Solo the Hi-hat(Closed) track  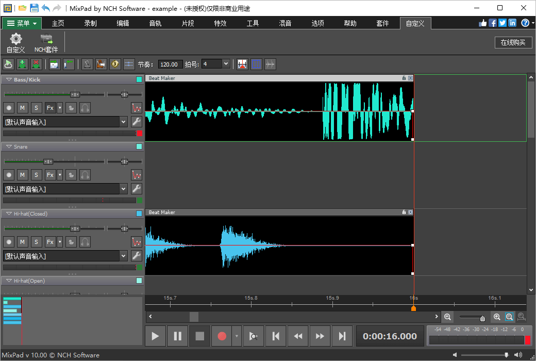(x=36, y=242)
